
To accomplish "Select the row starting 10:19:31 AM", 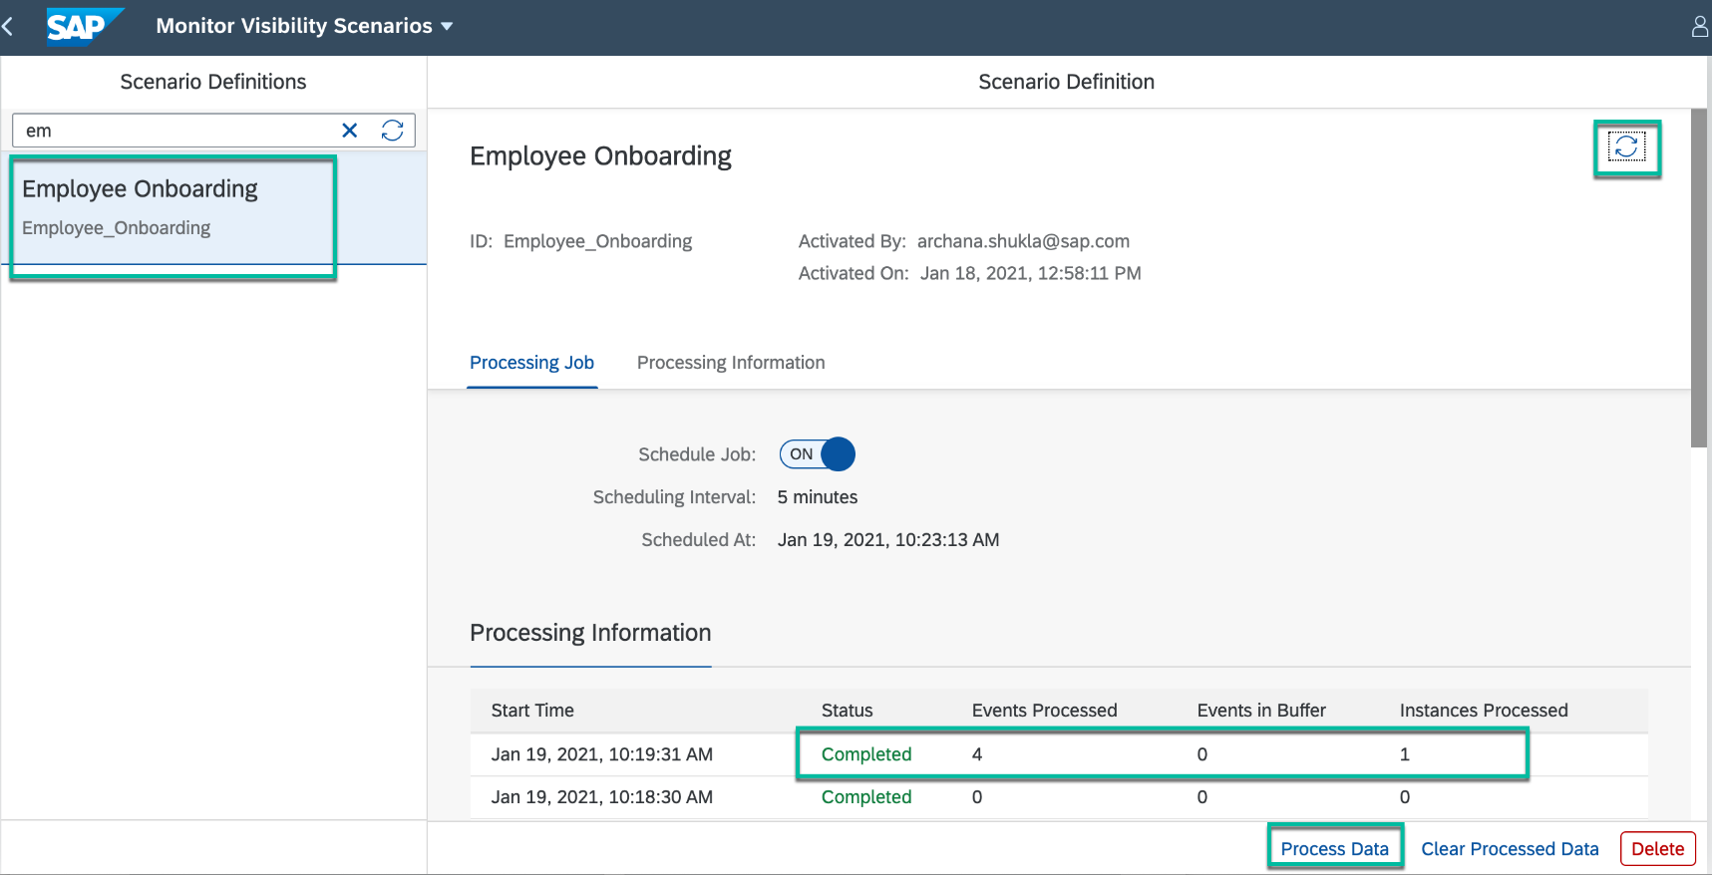I will click(1059, 754).
